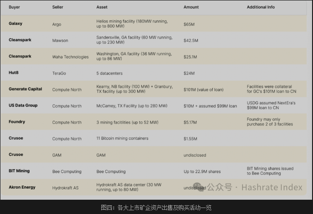Click the 11 Bitcoin mining containers text
Screen dimensions: 313x214
[x=122, y=138]
